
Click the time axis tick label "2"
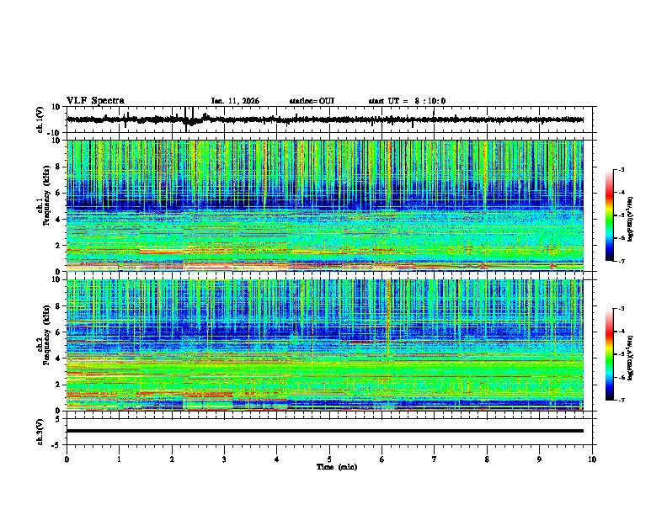coord(172,459)
